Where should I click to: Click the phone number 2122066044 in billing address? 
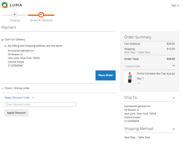click(15, 66)
